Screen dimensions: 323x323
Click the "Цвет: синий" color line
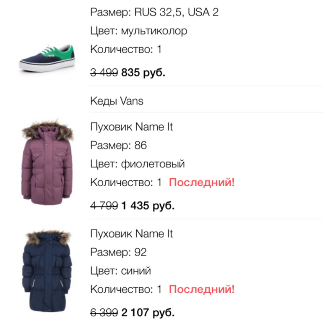[121, 271]
